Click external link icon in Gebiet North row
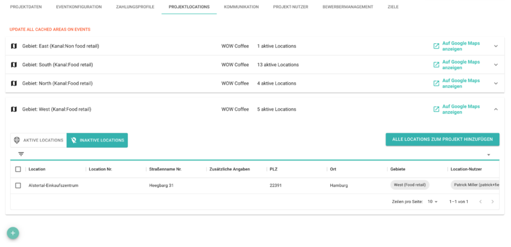The width and height of the screenshot is (511, 247). pyautogui.click(x=436, y=83)
